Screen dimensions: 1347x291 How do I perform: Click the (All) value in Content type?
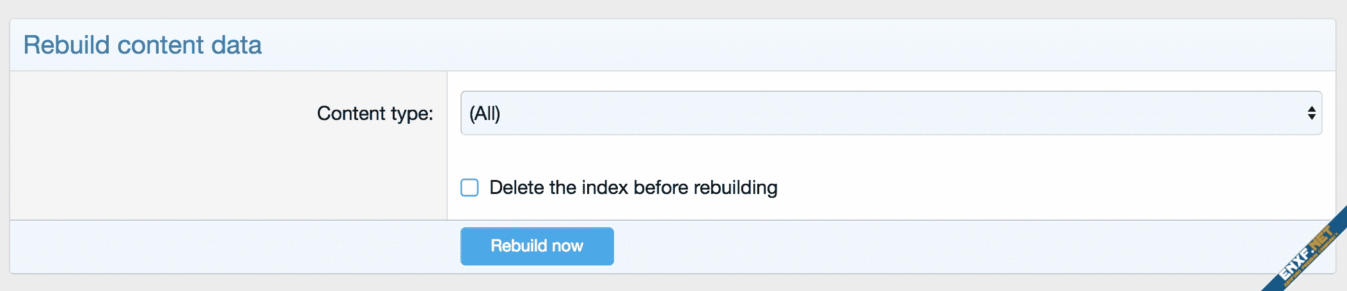tap(485, 114)
